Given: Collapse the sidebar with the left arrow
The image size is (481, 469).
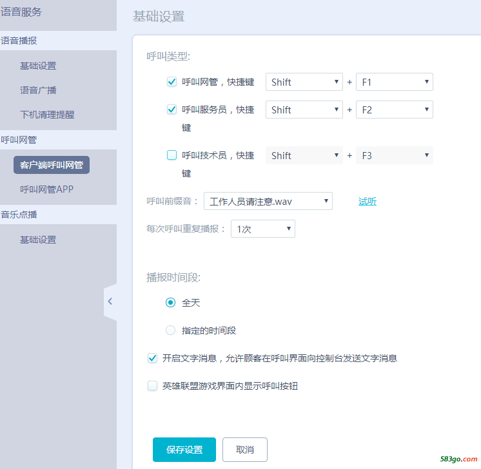Looking at the screenshot, I should 110,301.
